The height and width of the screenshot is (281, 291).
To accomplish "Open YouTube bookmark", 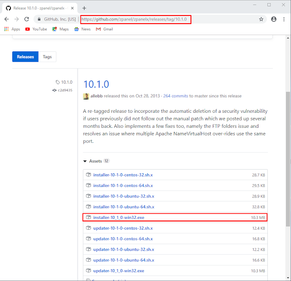I will pyautogui.click(x=36, y=29).
